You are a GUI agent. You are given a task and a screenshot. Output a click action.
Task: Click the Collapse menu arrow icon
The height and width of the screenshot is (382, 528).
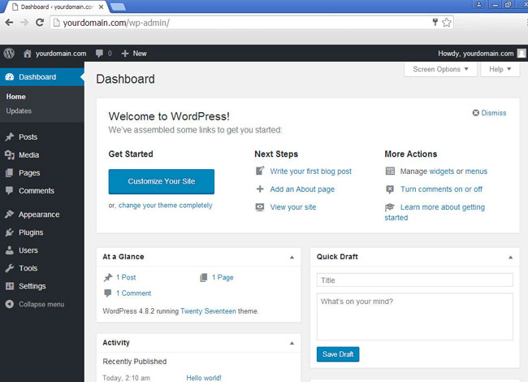point(10,304)
